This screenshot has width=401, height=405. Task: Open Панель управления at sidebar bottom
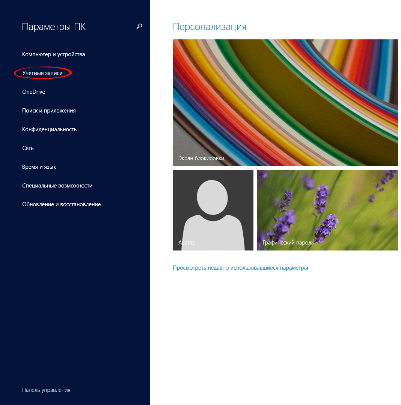coord(46,390)
